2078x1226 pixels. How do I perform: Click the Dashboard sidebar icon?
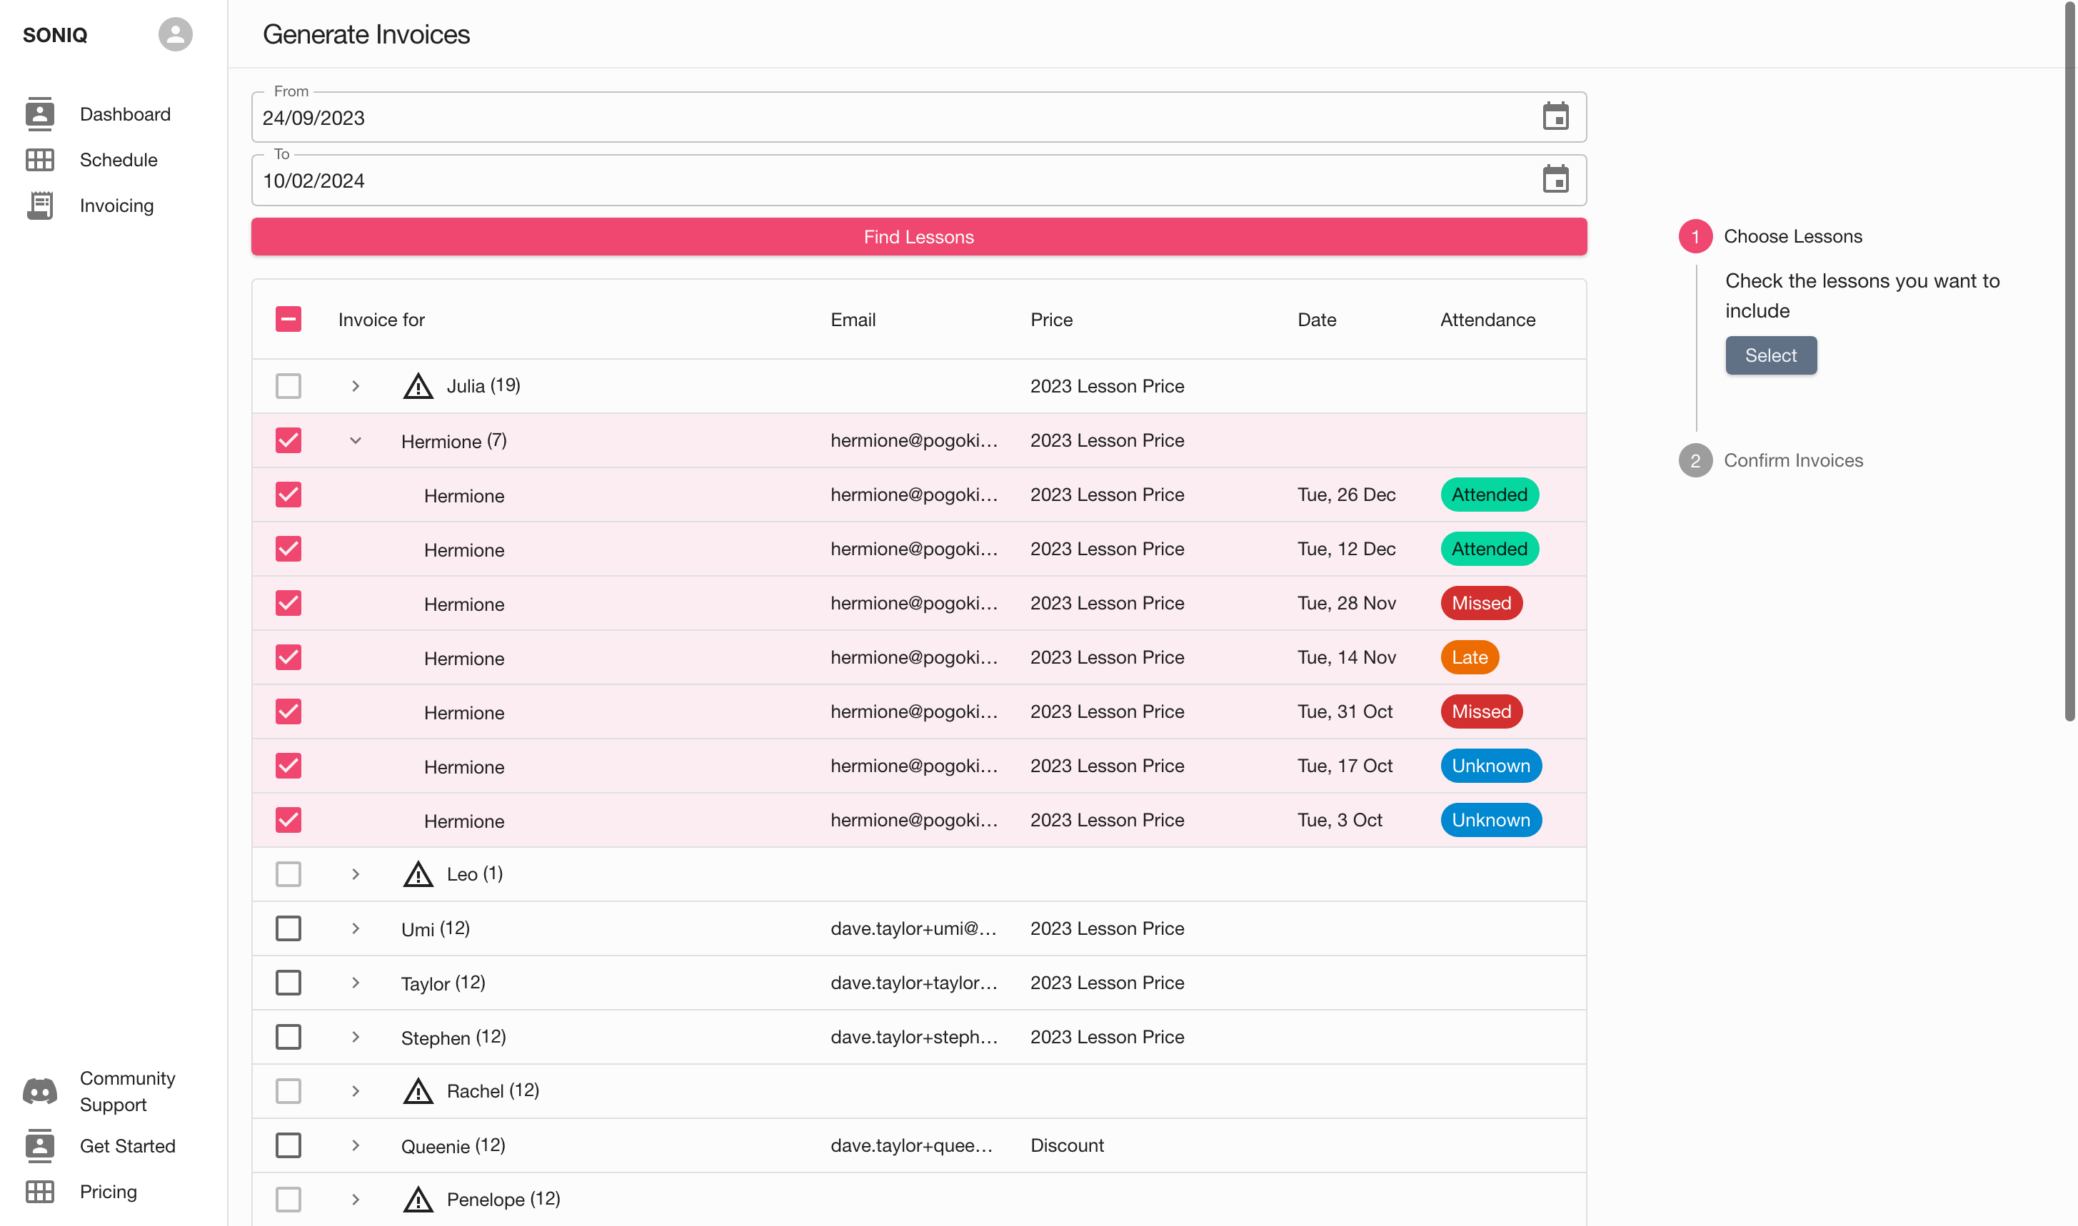[40, 114]
